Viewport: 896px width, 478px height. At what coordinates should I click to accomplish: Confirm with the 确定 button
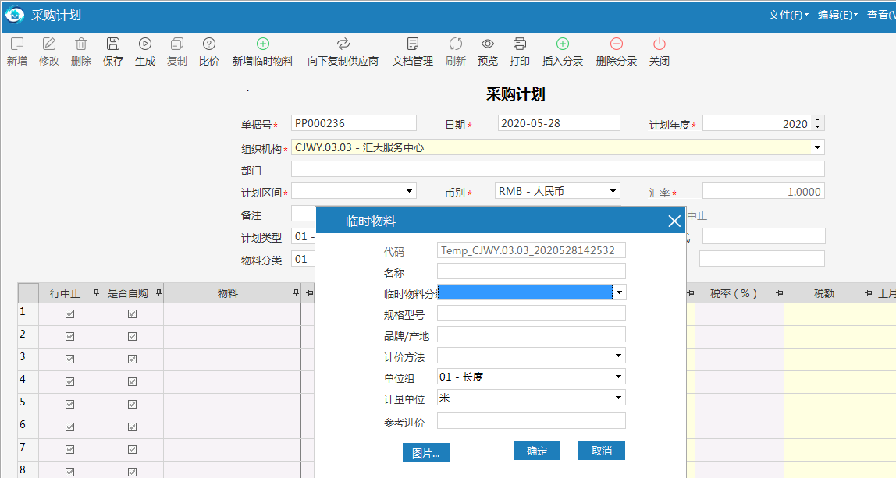coord(536,451)
